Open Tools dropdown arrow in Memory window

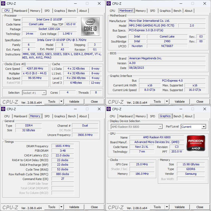pos(61,207)
